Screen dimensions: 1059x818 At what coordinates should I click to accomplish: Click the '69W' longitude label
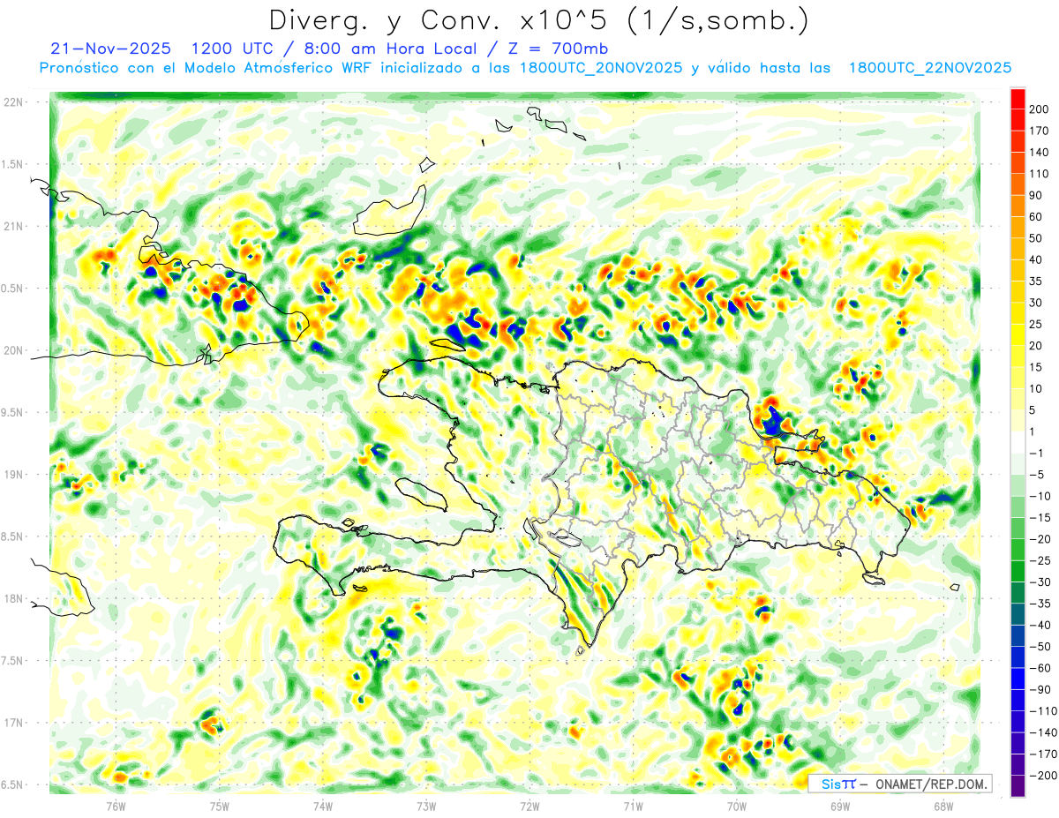click(839, 806)
